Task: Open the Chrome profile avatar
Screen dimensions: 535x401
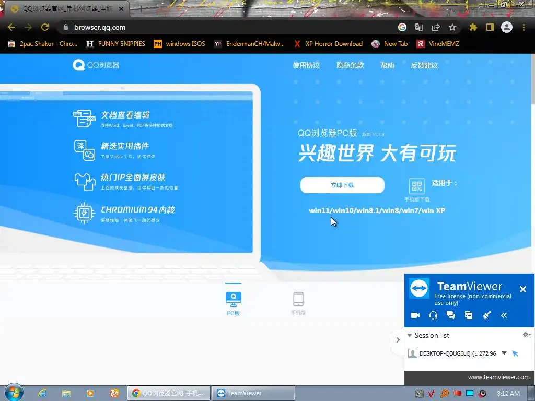Action: tap(507, 27)
